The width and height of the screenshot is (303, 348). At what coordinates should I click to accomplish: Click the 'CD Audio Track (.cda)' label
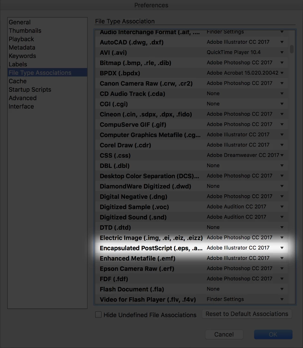pos(132,94)
